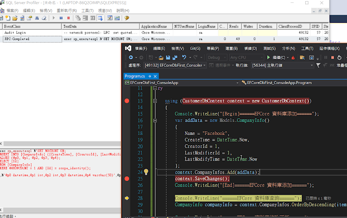The width and height of the screenshot is (347, 218).
Task: Open Debug configuration dropdown
Action: click(217, 57)
